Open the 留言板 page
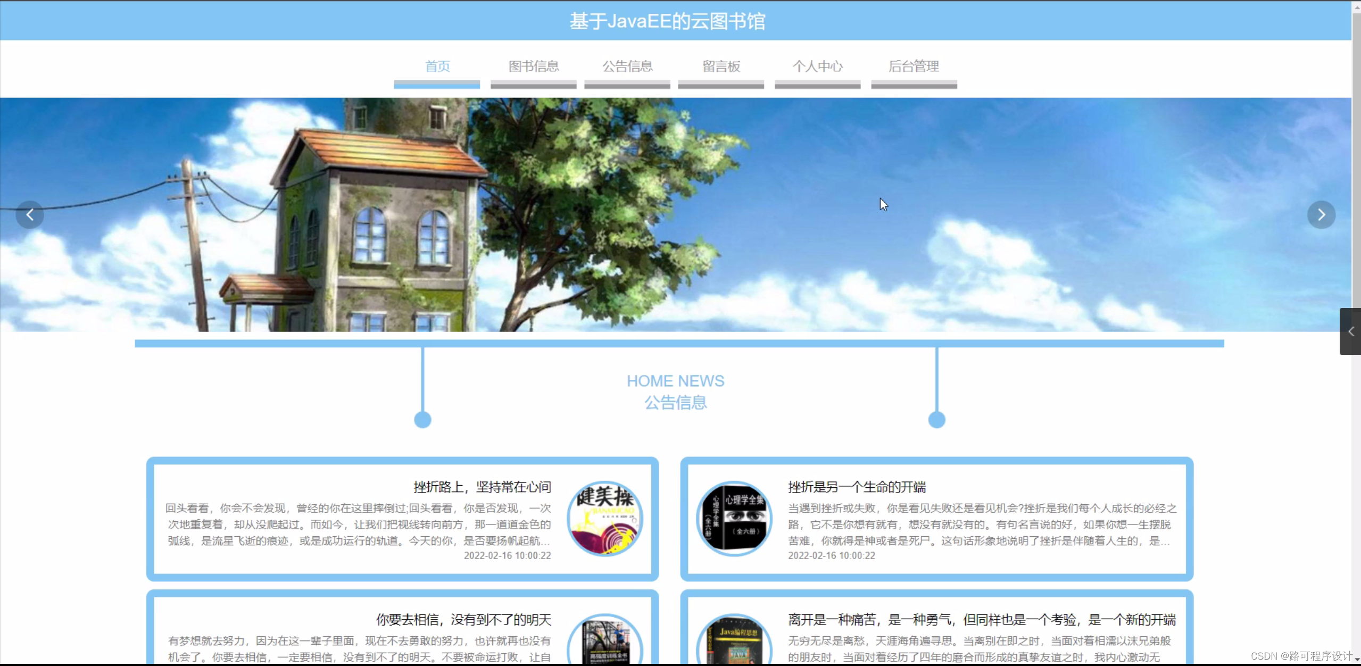 pos(720,66)
